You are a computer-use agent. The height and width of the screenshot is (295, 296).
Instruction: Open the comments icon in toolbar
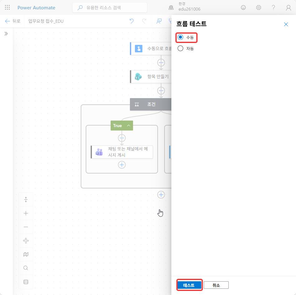[159, 21]
